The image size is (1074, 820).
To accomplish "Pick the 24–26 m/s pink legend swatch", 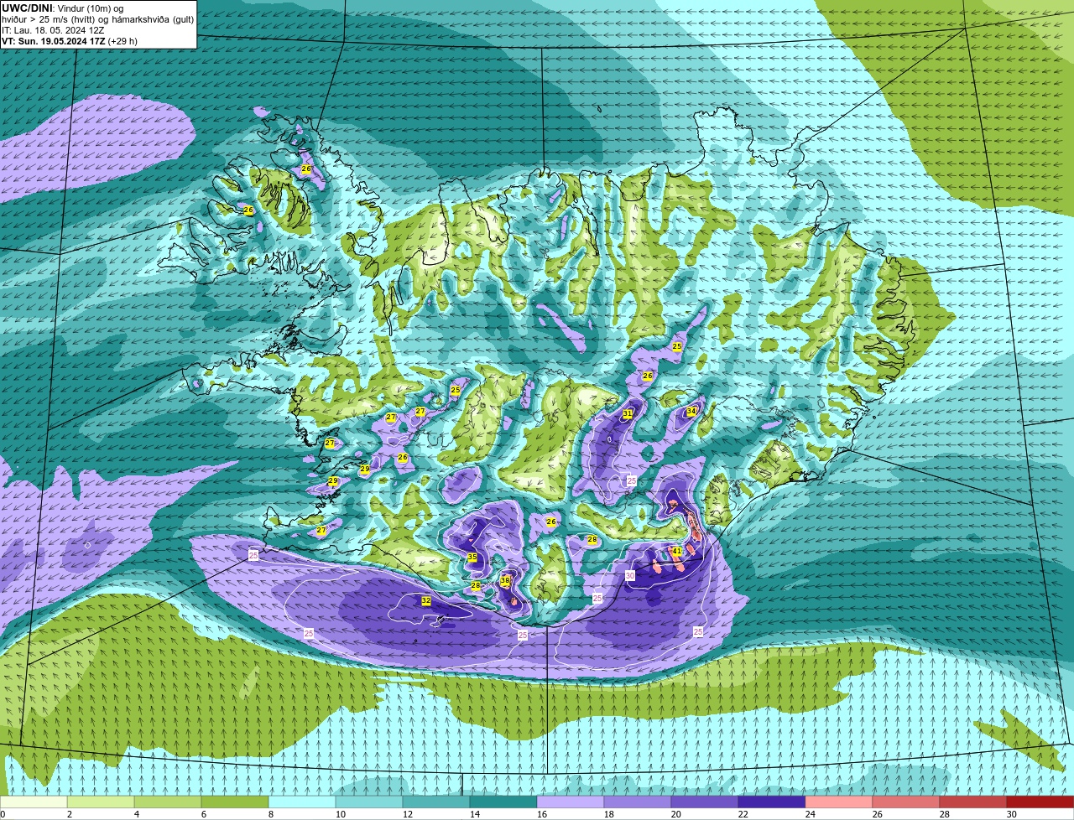I will coord(839,802).
